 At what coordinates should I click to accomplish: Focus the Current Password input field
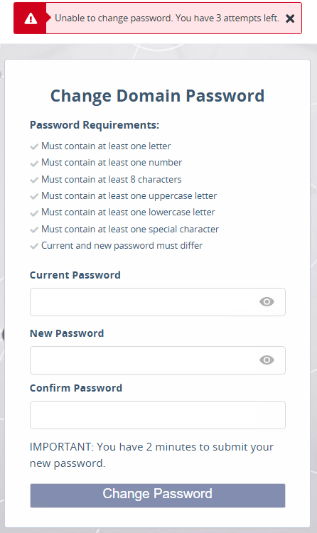click(158, 302)
